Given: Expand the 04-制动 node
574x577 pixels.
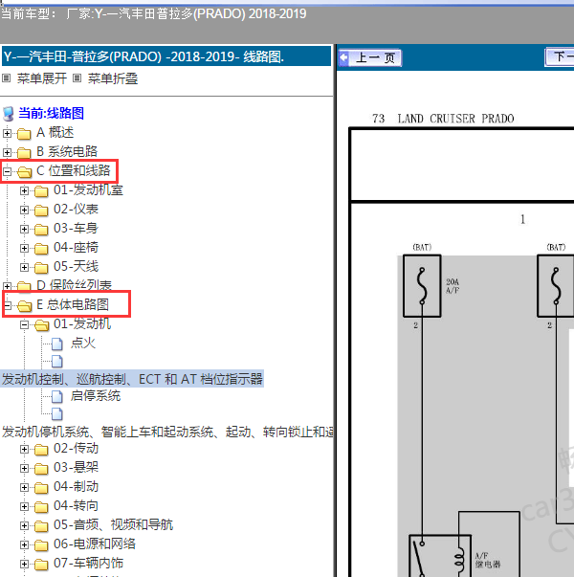Looking at the screenshot, I should pos(24,487).
